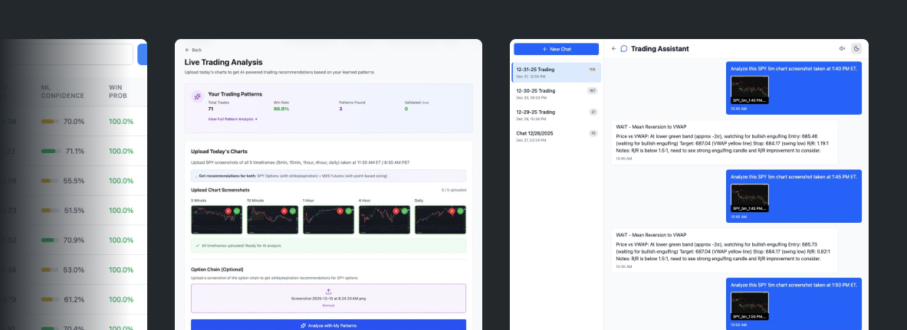Image resolution: width=907 pixels, height=330 pixels.
Task: Click the 70.0% ML confidence bar
Action: [51, 122]
